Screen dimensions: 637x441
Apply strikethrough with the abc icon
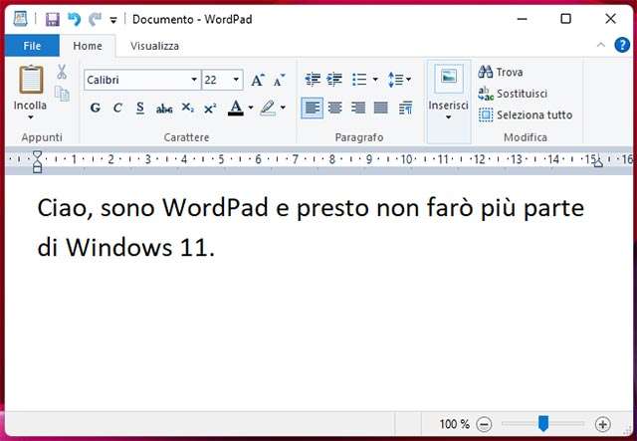pyautogui.click(x=164, y=108)
